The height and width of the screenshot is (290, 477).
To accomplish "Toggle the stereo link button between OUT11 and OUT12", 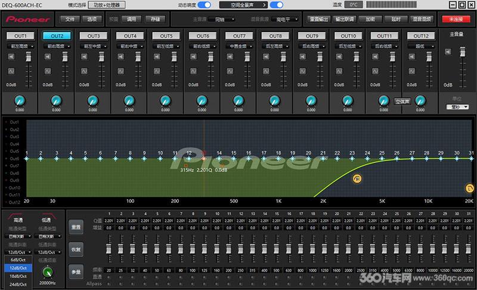I will pos(402,101).
